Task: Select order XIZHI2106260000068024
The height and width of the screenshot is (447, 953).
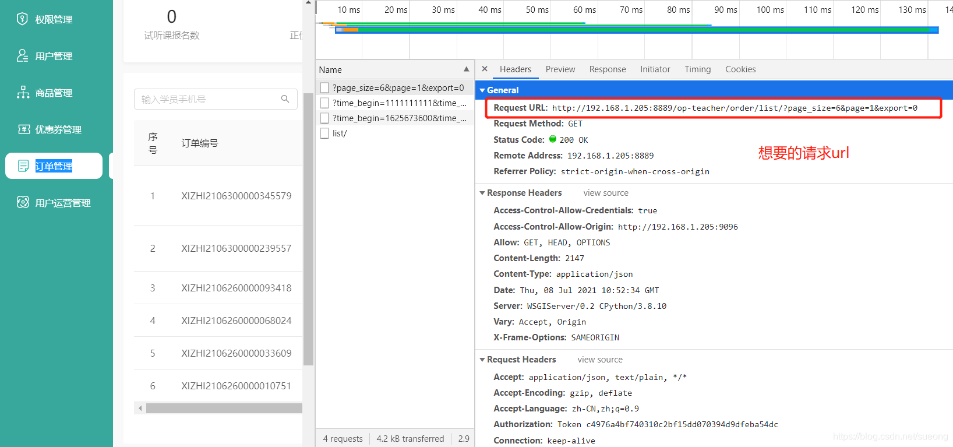Action: pyautogui.click(x=236, y=321)
